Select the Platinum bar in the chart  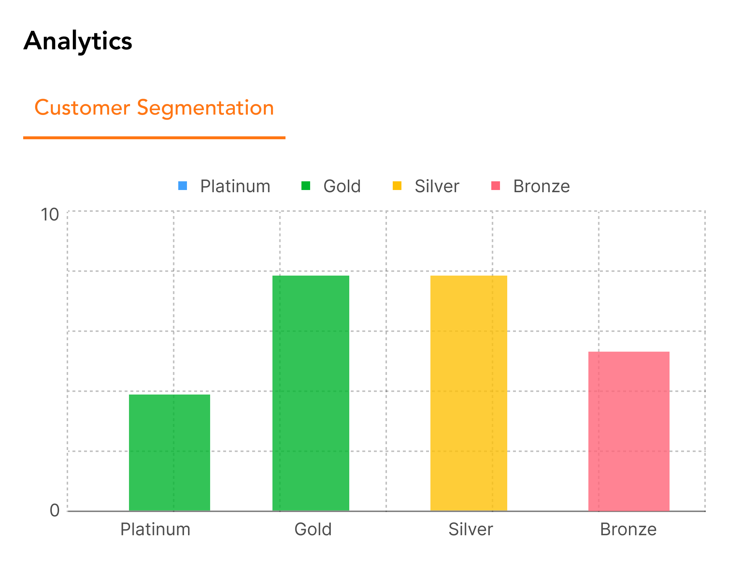pos(170,453)
